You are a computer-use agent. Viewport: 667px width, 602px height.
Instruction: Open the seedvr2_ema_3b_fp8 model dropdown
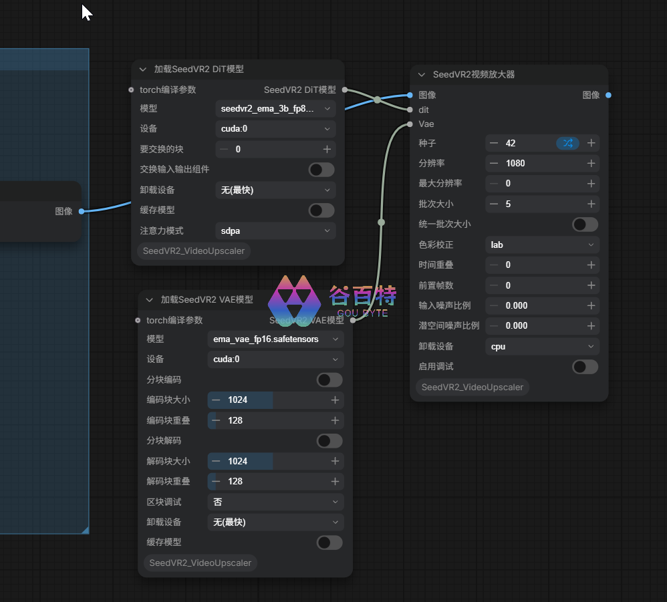275,109
